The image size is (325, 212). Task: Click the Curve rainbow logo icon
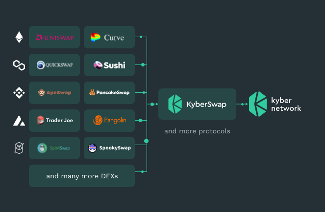[x=96, y=37]
